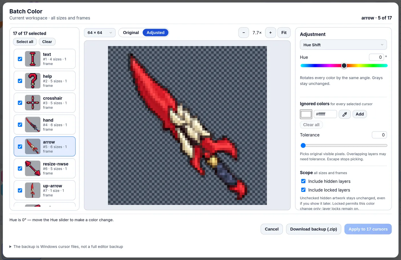
Task: Click the 'crosshair' cursor name
Action: tap(52, 98)
